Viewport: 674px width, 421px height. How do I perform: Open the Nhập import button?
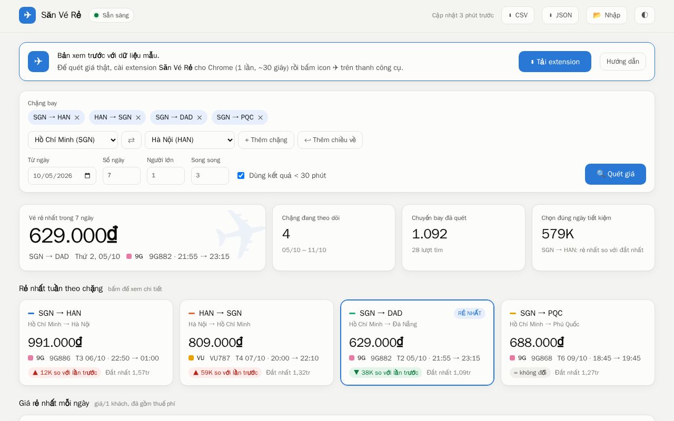607,15
